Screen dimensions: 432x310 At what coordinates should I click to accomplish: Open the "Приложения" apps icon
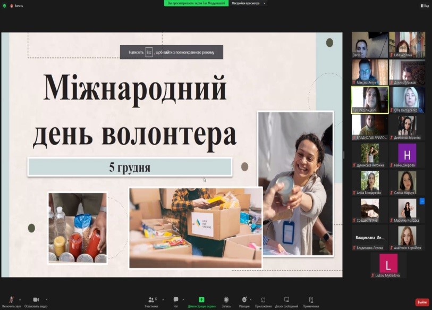click(x=263, y=300)
